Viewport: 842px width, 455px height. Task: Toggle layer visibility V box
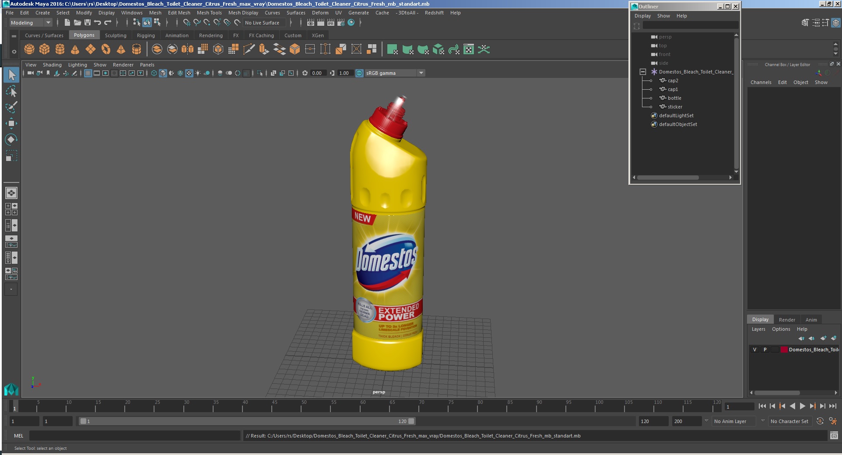[x=754, y=350]
